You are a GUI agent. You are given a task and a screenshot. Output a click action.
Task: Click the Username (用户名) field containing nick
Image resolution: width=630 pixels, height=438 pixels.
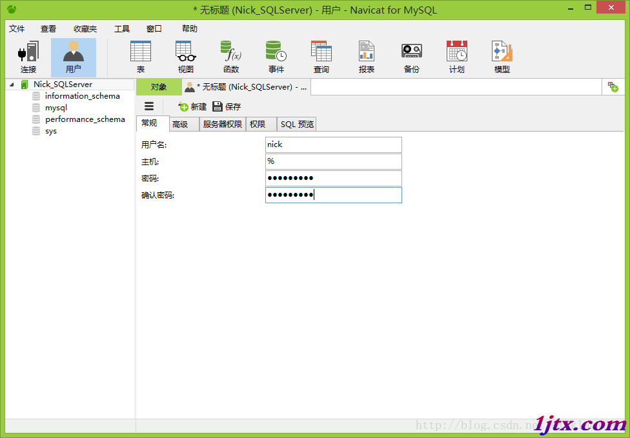334,144
